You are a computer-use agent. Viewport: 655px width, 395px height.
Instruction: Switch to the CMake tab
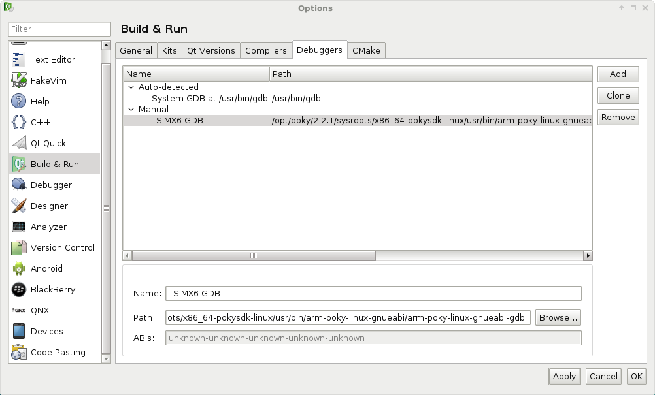tap(366, 50)
